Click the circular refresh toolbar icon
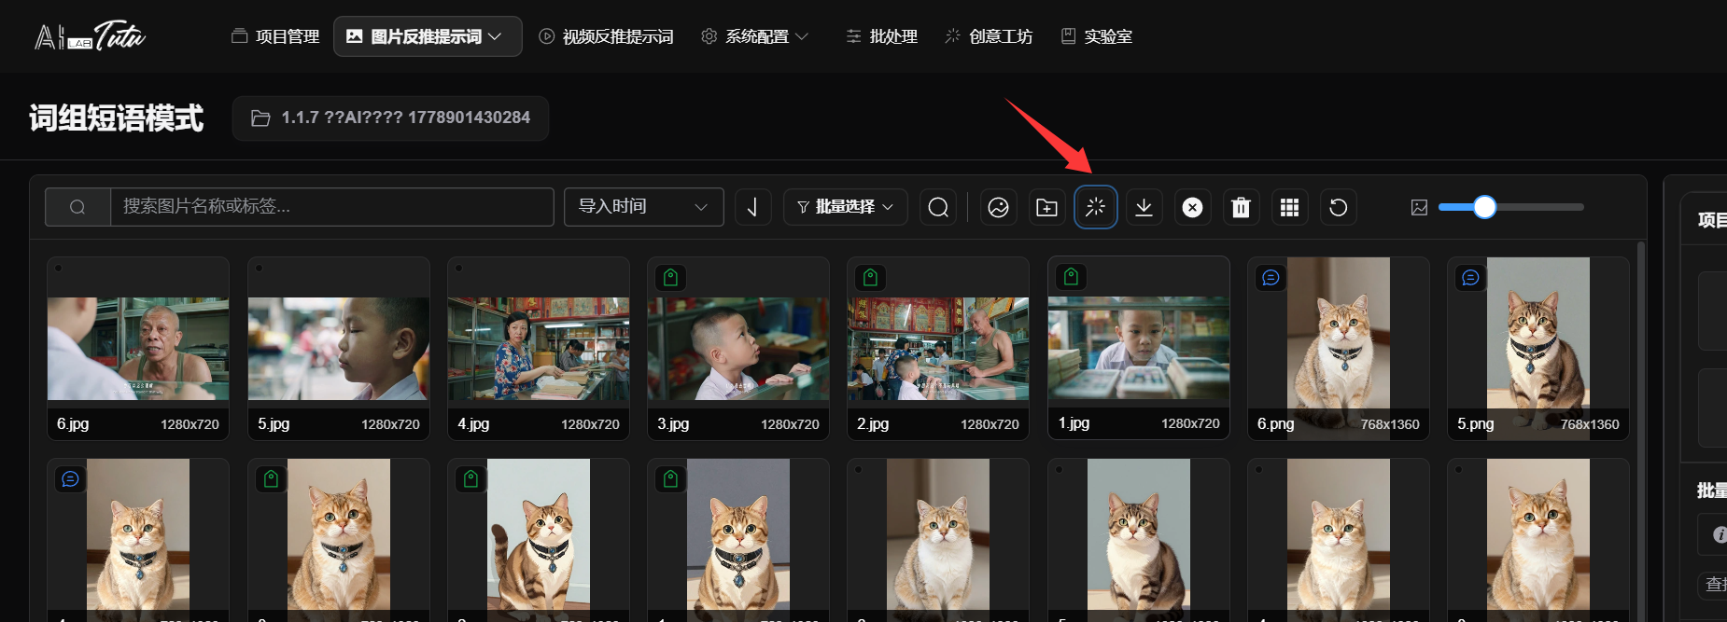Image resolution: width=1727 pixels, height=622 pixels. point(1338,207)
